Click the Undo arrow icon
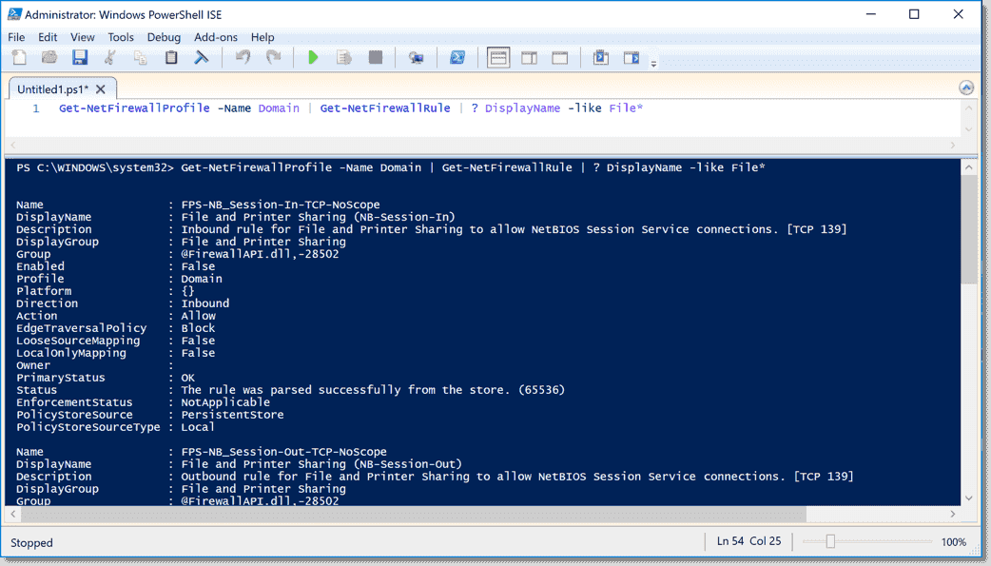The height and width of the screenshot is (566, 991). click(x=243, y=58)
